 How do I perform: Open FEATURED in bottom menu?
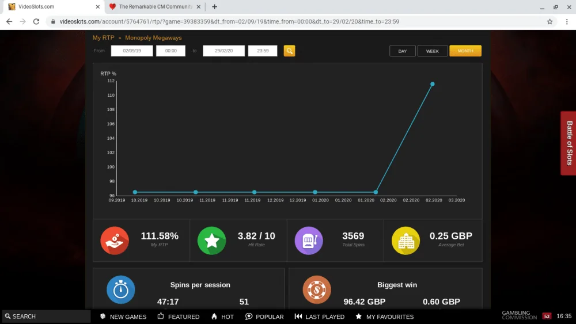point(179,317)
